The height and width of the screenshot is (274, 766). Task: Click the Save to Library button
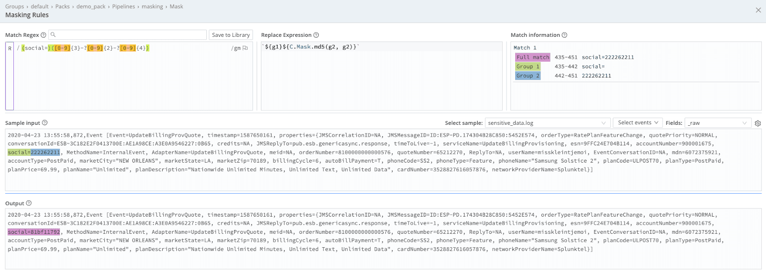[x=231, y=35]
